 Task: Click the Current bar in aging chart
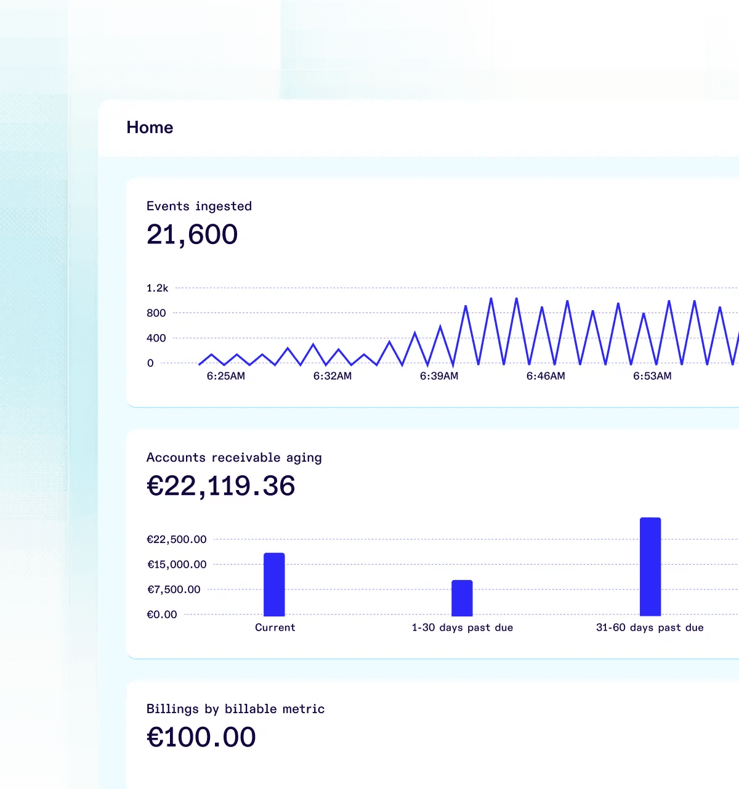click(274, 584)
